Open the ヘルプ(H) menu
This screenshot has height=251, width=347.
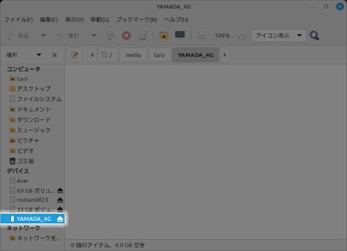click(176, 20)
